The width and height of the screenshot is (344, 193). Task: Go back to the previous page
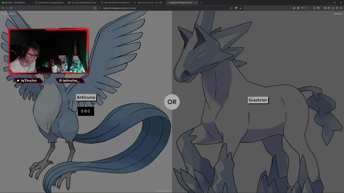3,8
